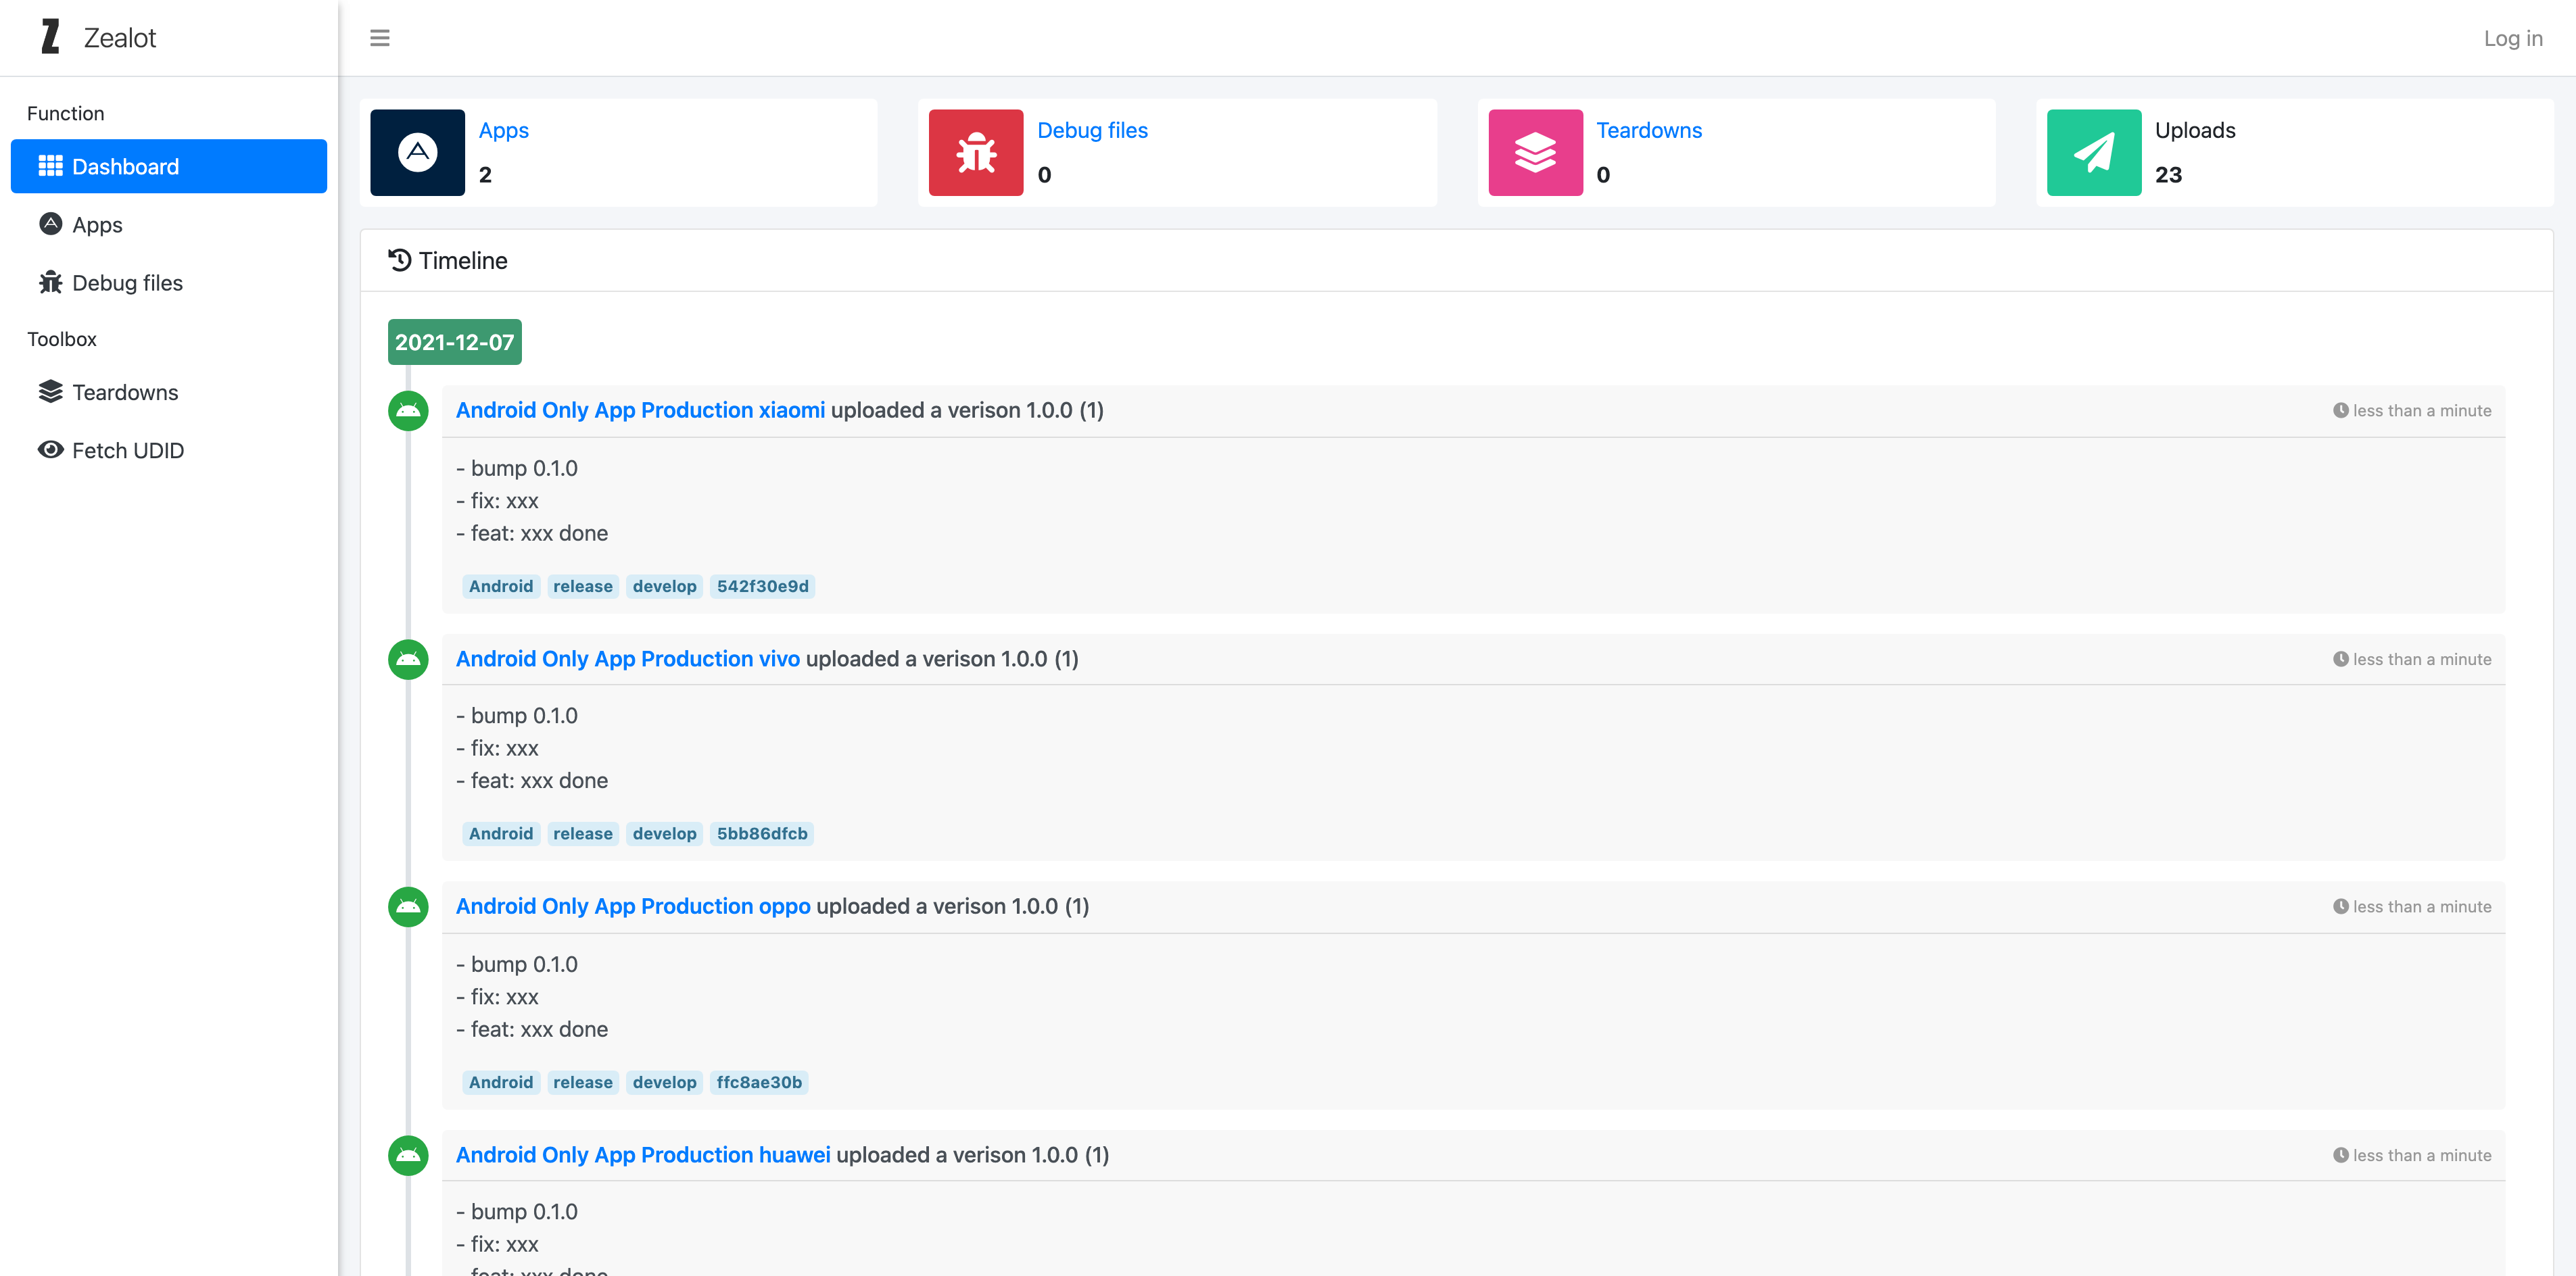The width and height of the screenshot is (2576, 1276).
Task: Click the pink Teardowns layers icon
Action: 1535,153
